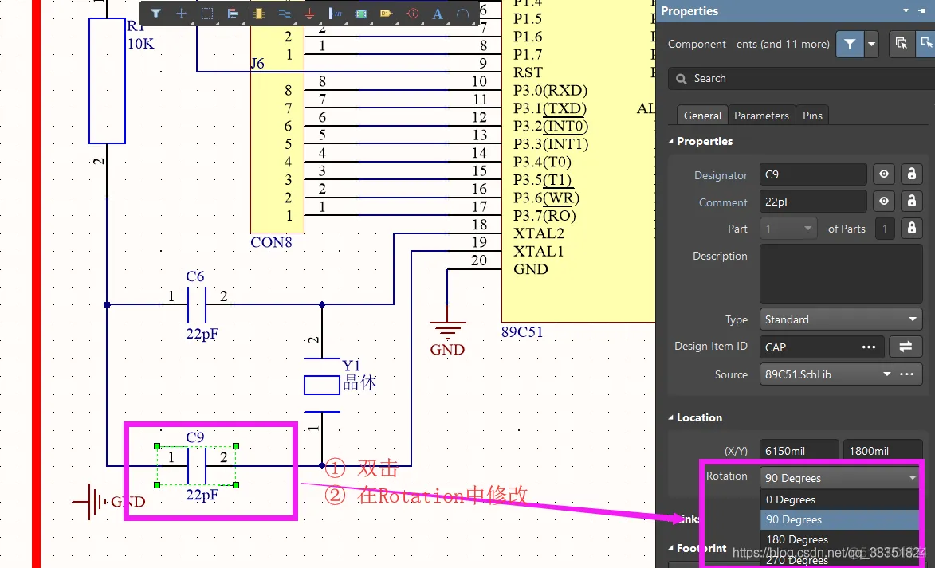Lock the Comment field
Image resolution: width=935 pixels, height=568 pixels.
(911, 202)
